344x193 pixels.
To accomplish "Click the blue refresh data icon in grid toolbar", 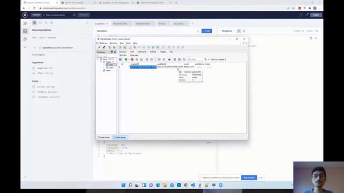I will pos(120,60).
